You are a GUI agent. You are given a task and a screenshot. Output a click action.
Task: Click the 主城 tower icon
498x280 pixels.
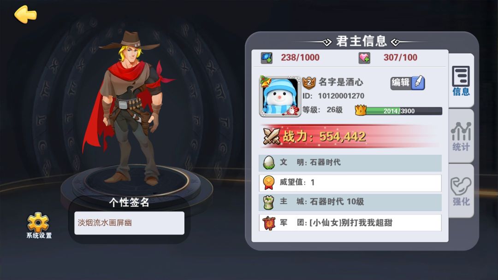[x=269, y=202]
